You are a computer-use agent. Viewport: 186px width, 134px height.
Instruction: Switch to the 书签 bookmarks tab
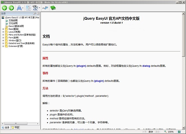(x=15, y=128)
